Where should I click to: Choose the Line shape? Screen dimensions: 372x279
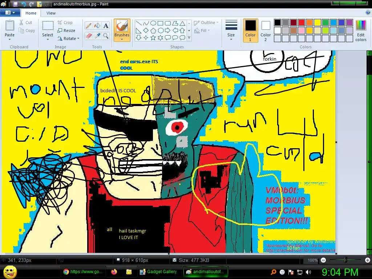(139, 23)
